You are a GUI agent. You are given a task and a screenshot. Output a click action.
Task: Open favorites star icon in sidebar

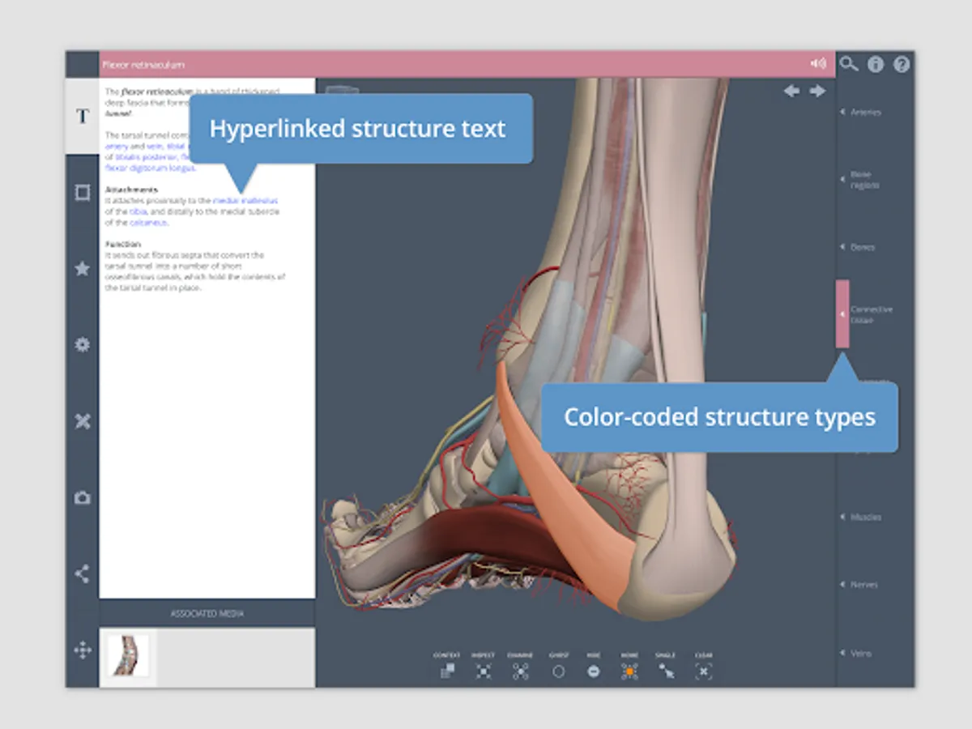(82, 268)
